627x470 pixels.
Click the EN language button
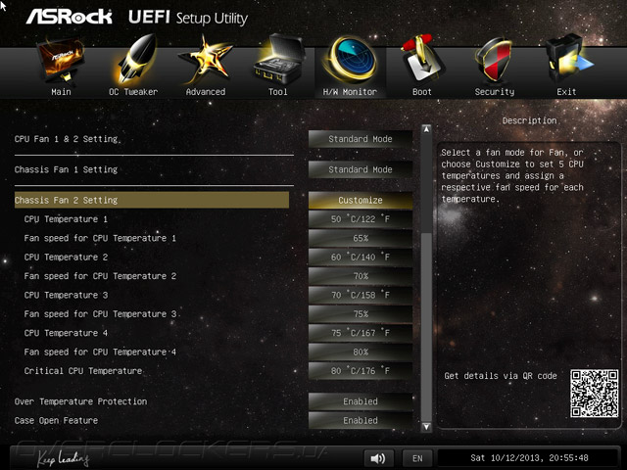[x=417, y=458]
